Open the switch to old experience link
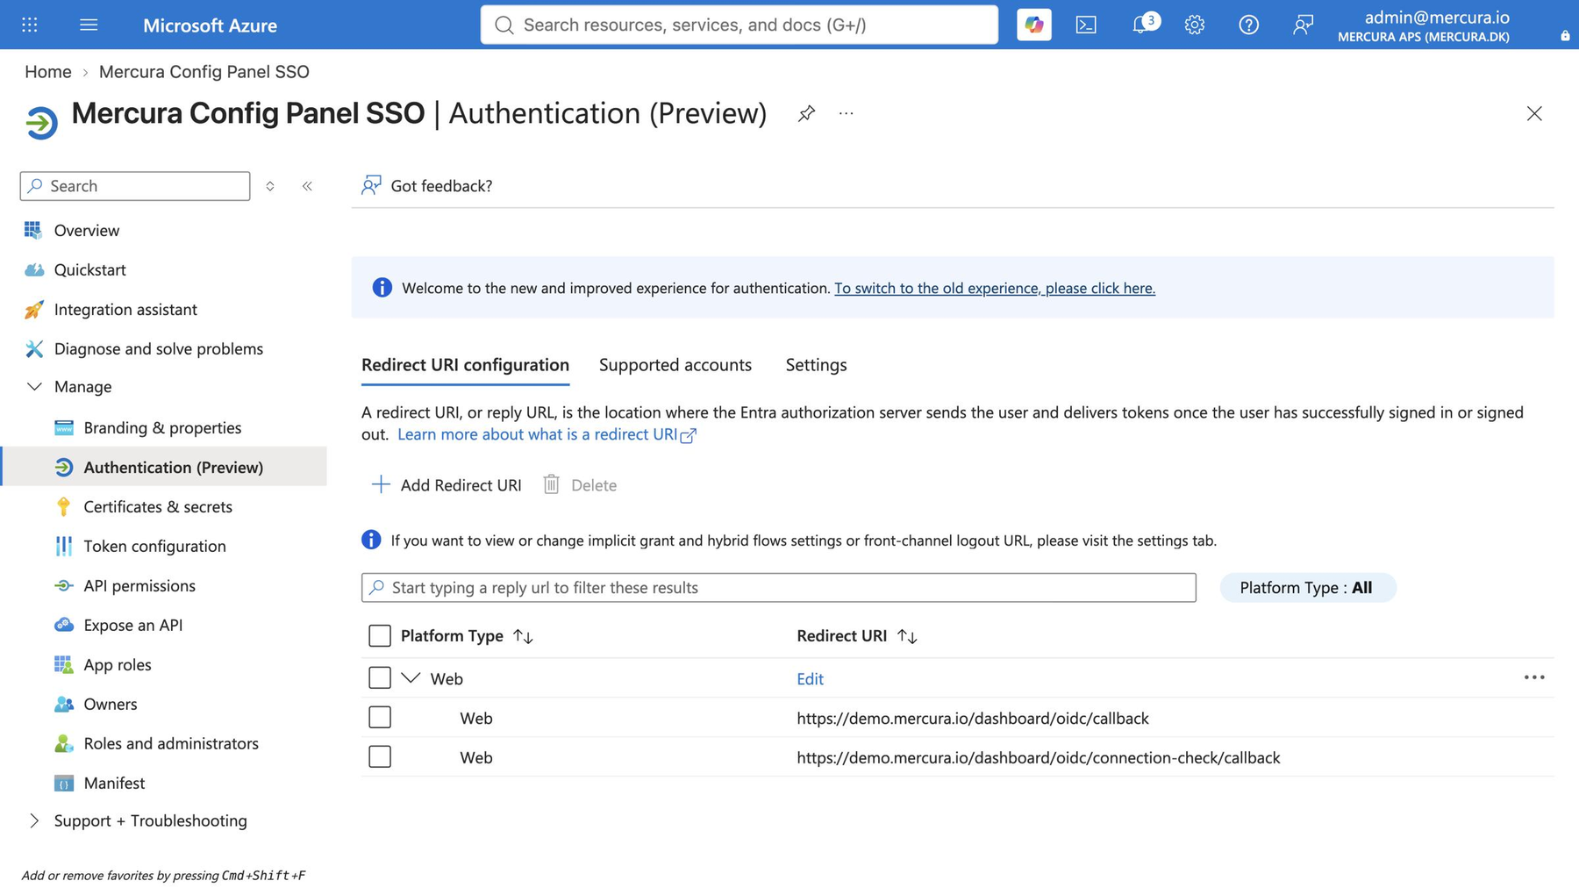This screenshot has width=1579, height=888. click(x=995, y=288)
